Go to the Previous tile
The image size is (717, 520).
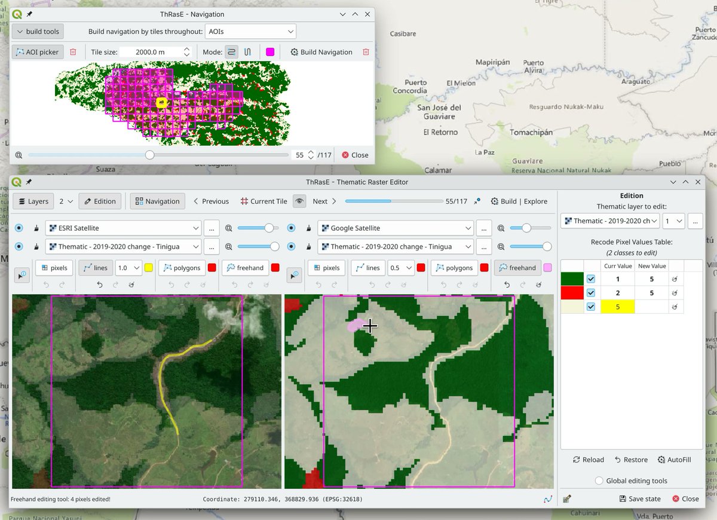click(x=212, y=201)
